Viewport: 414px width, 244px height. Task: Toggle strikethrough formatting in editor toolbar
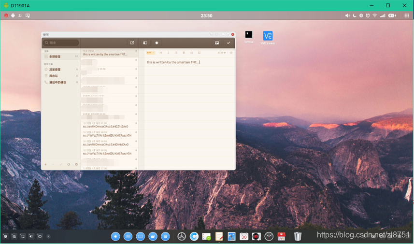point(168,53)
